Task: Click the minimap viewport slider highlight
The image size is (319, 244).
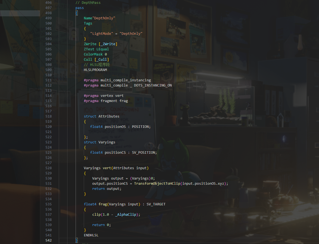Action: [20, 13]
